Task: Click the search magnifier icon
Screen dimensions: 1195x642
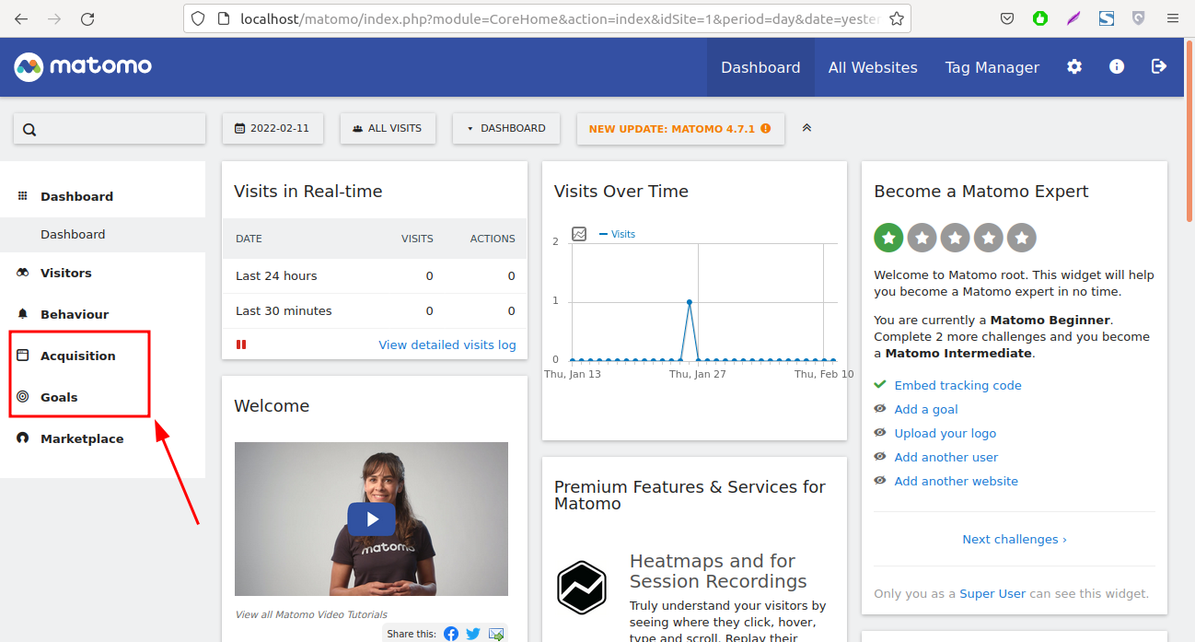Action: pyautogui.click(x=29, y=129)
